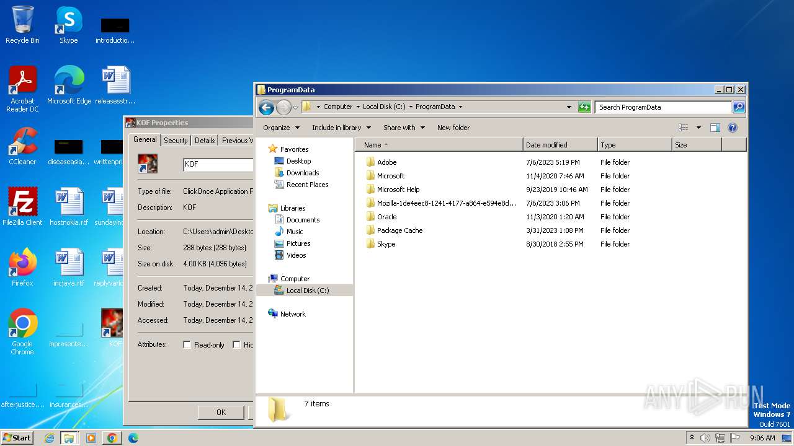794x446 pixels.
Task: Click OK in KOF Properties
Action: (x=221, y=413)
